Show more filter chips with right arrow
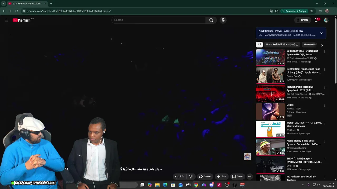Viewport: 337px width, 189px height. [x=322, y=45]
